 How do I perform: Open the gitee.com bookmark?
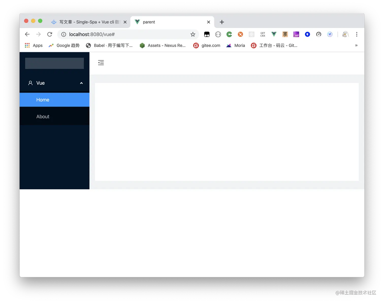(207, 45)
